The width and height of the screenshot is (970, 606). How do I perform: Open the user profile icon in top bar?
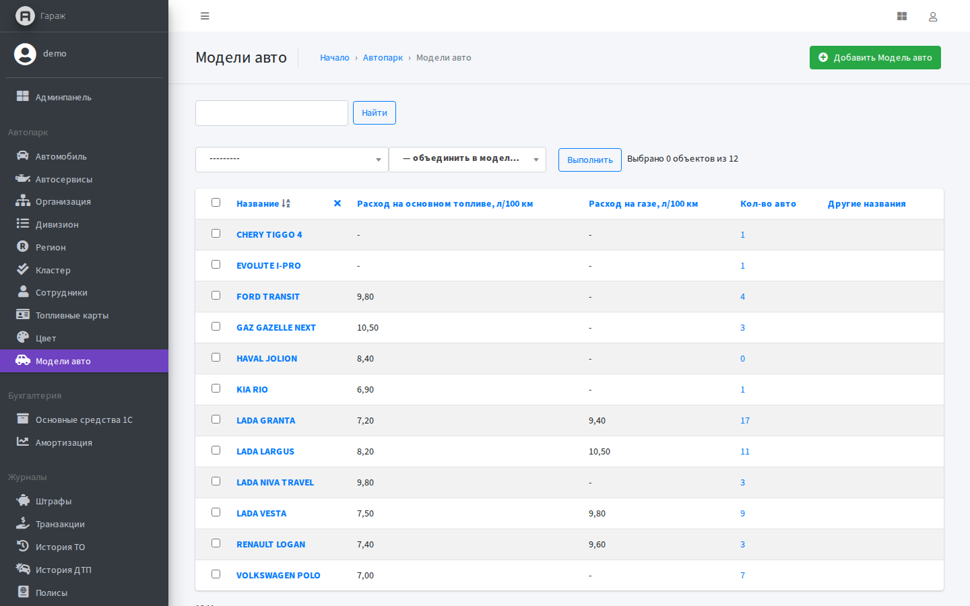933,16
